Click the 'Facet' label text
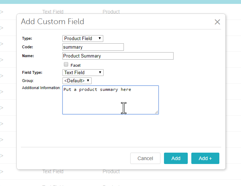The image size is (241, 186). tap(76, 65)
